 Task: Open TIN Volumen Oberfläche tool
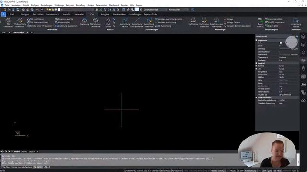(x=95, y=22)
